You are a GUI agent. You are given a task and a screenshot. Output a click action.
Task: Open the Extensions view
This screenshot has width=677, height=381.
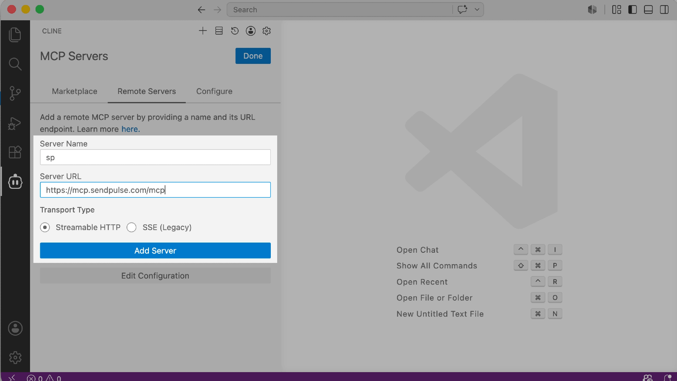click(x=15, y=152)
